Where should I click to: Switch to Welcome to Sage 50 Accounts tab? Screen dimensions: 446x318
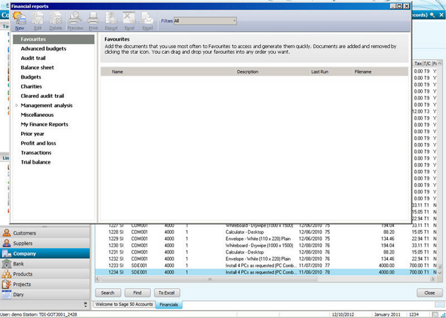pyautogui.click(x=125, y=305)
